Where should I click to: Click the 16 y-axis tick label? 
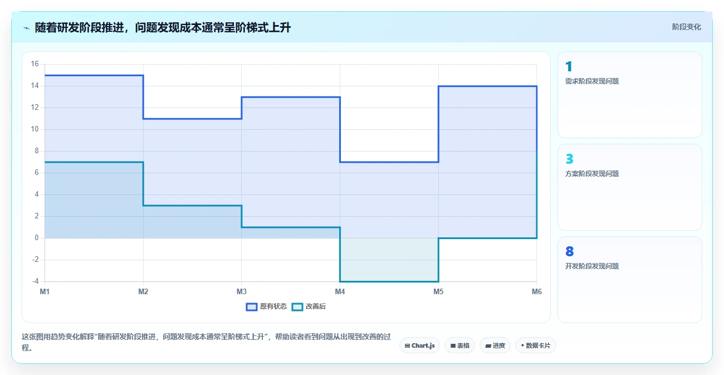click(x=35, y=64)
